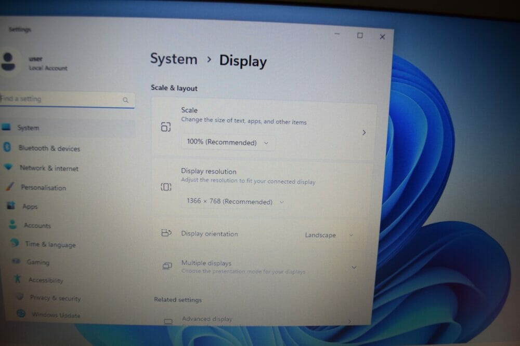
Task: Click the Multiple displays icon
Action: click(167, 266)
